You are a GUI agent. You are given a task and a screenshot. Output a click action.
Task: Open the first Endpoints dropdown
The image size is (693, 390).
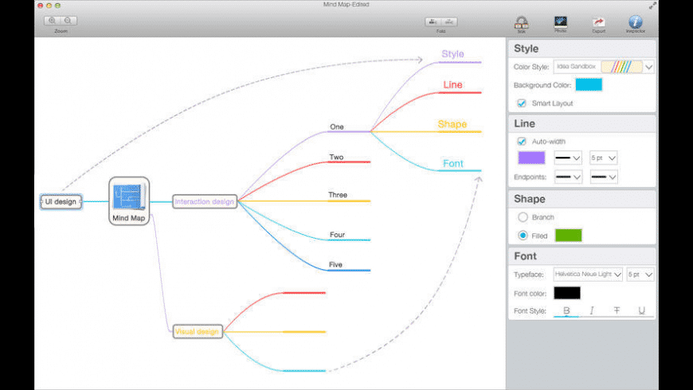click(568, 177)
